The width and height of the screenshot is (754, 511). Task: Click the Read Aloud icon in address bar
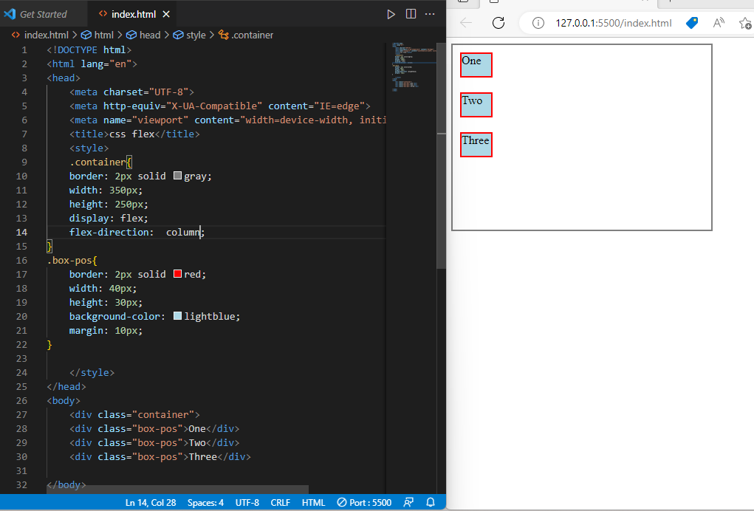pos(719,23)
